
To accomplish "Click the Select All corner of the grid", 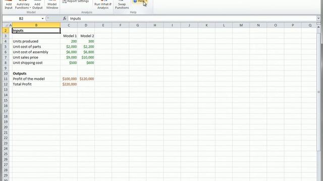I will tap(6, 25).
